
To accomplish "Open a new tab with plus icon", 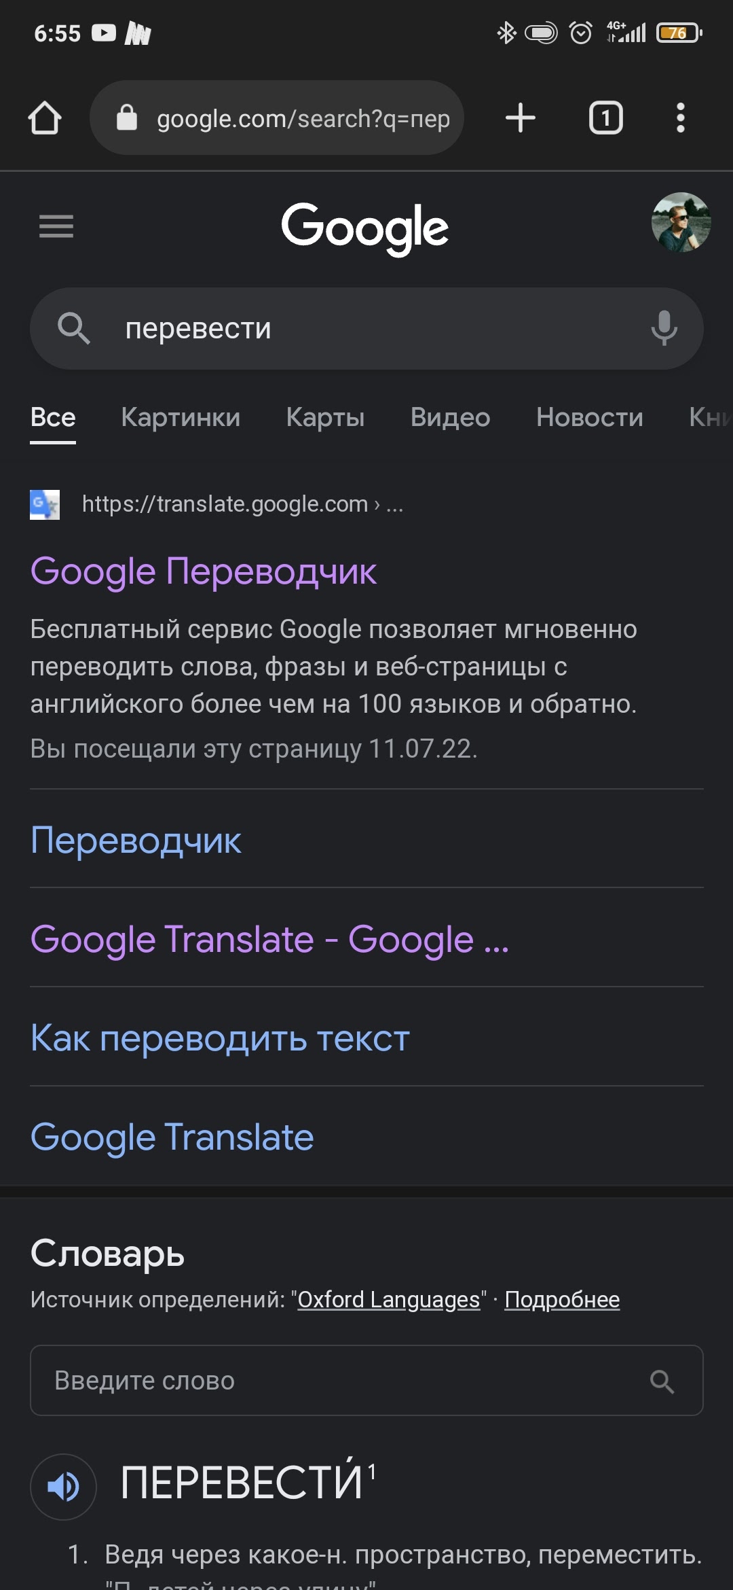I will [x=521, y=118].
